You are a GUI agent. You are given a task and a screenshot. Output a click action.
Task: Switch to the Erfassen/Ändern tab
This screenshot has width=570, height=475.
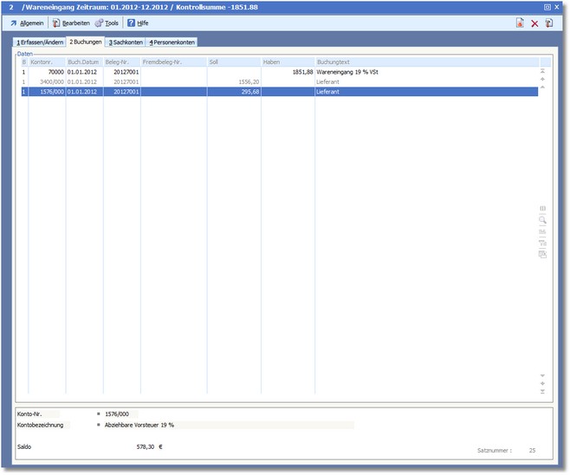39,42
